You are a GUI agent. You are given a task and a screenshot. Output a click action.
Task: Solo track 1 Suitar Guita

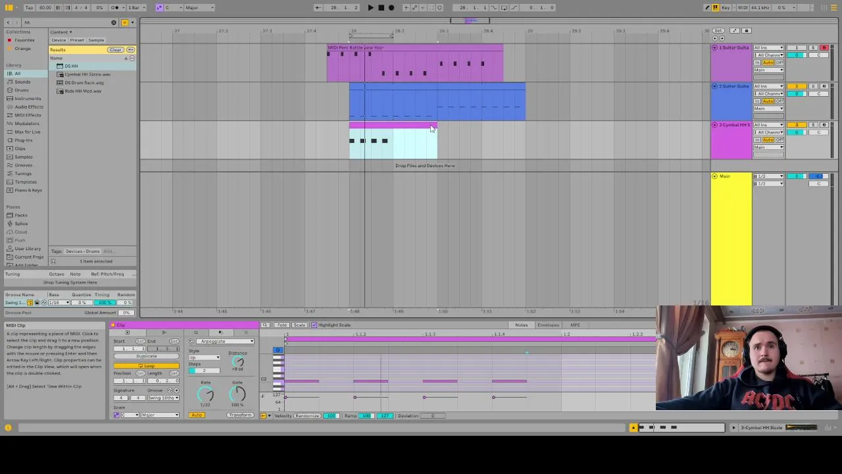click(x=813, y=48)
